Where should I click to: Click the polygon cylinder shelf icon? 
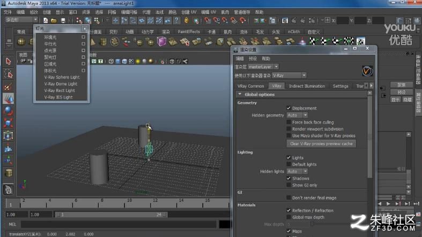click(x=103, y=42)
